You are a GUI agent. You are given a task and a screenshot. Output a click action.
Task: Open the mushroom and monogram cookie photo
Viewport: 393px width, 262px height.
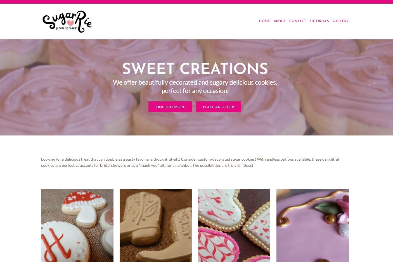tap(77, 225)
